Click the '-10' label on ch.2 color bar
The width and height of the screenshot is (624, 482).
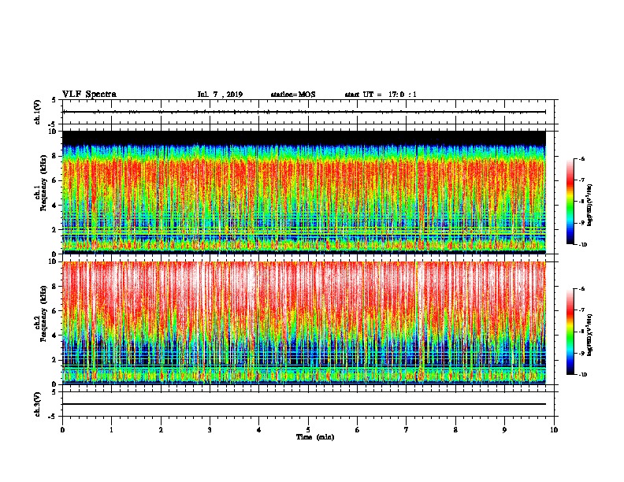(x=583, y=375)
